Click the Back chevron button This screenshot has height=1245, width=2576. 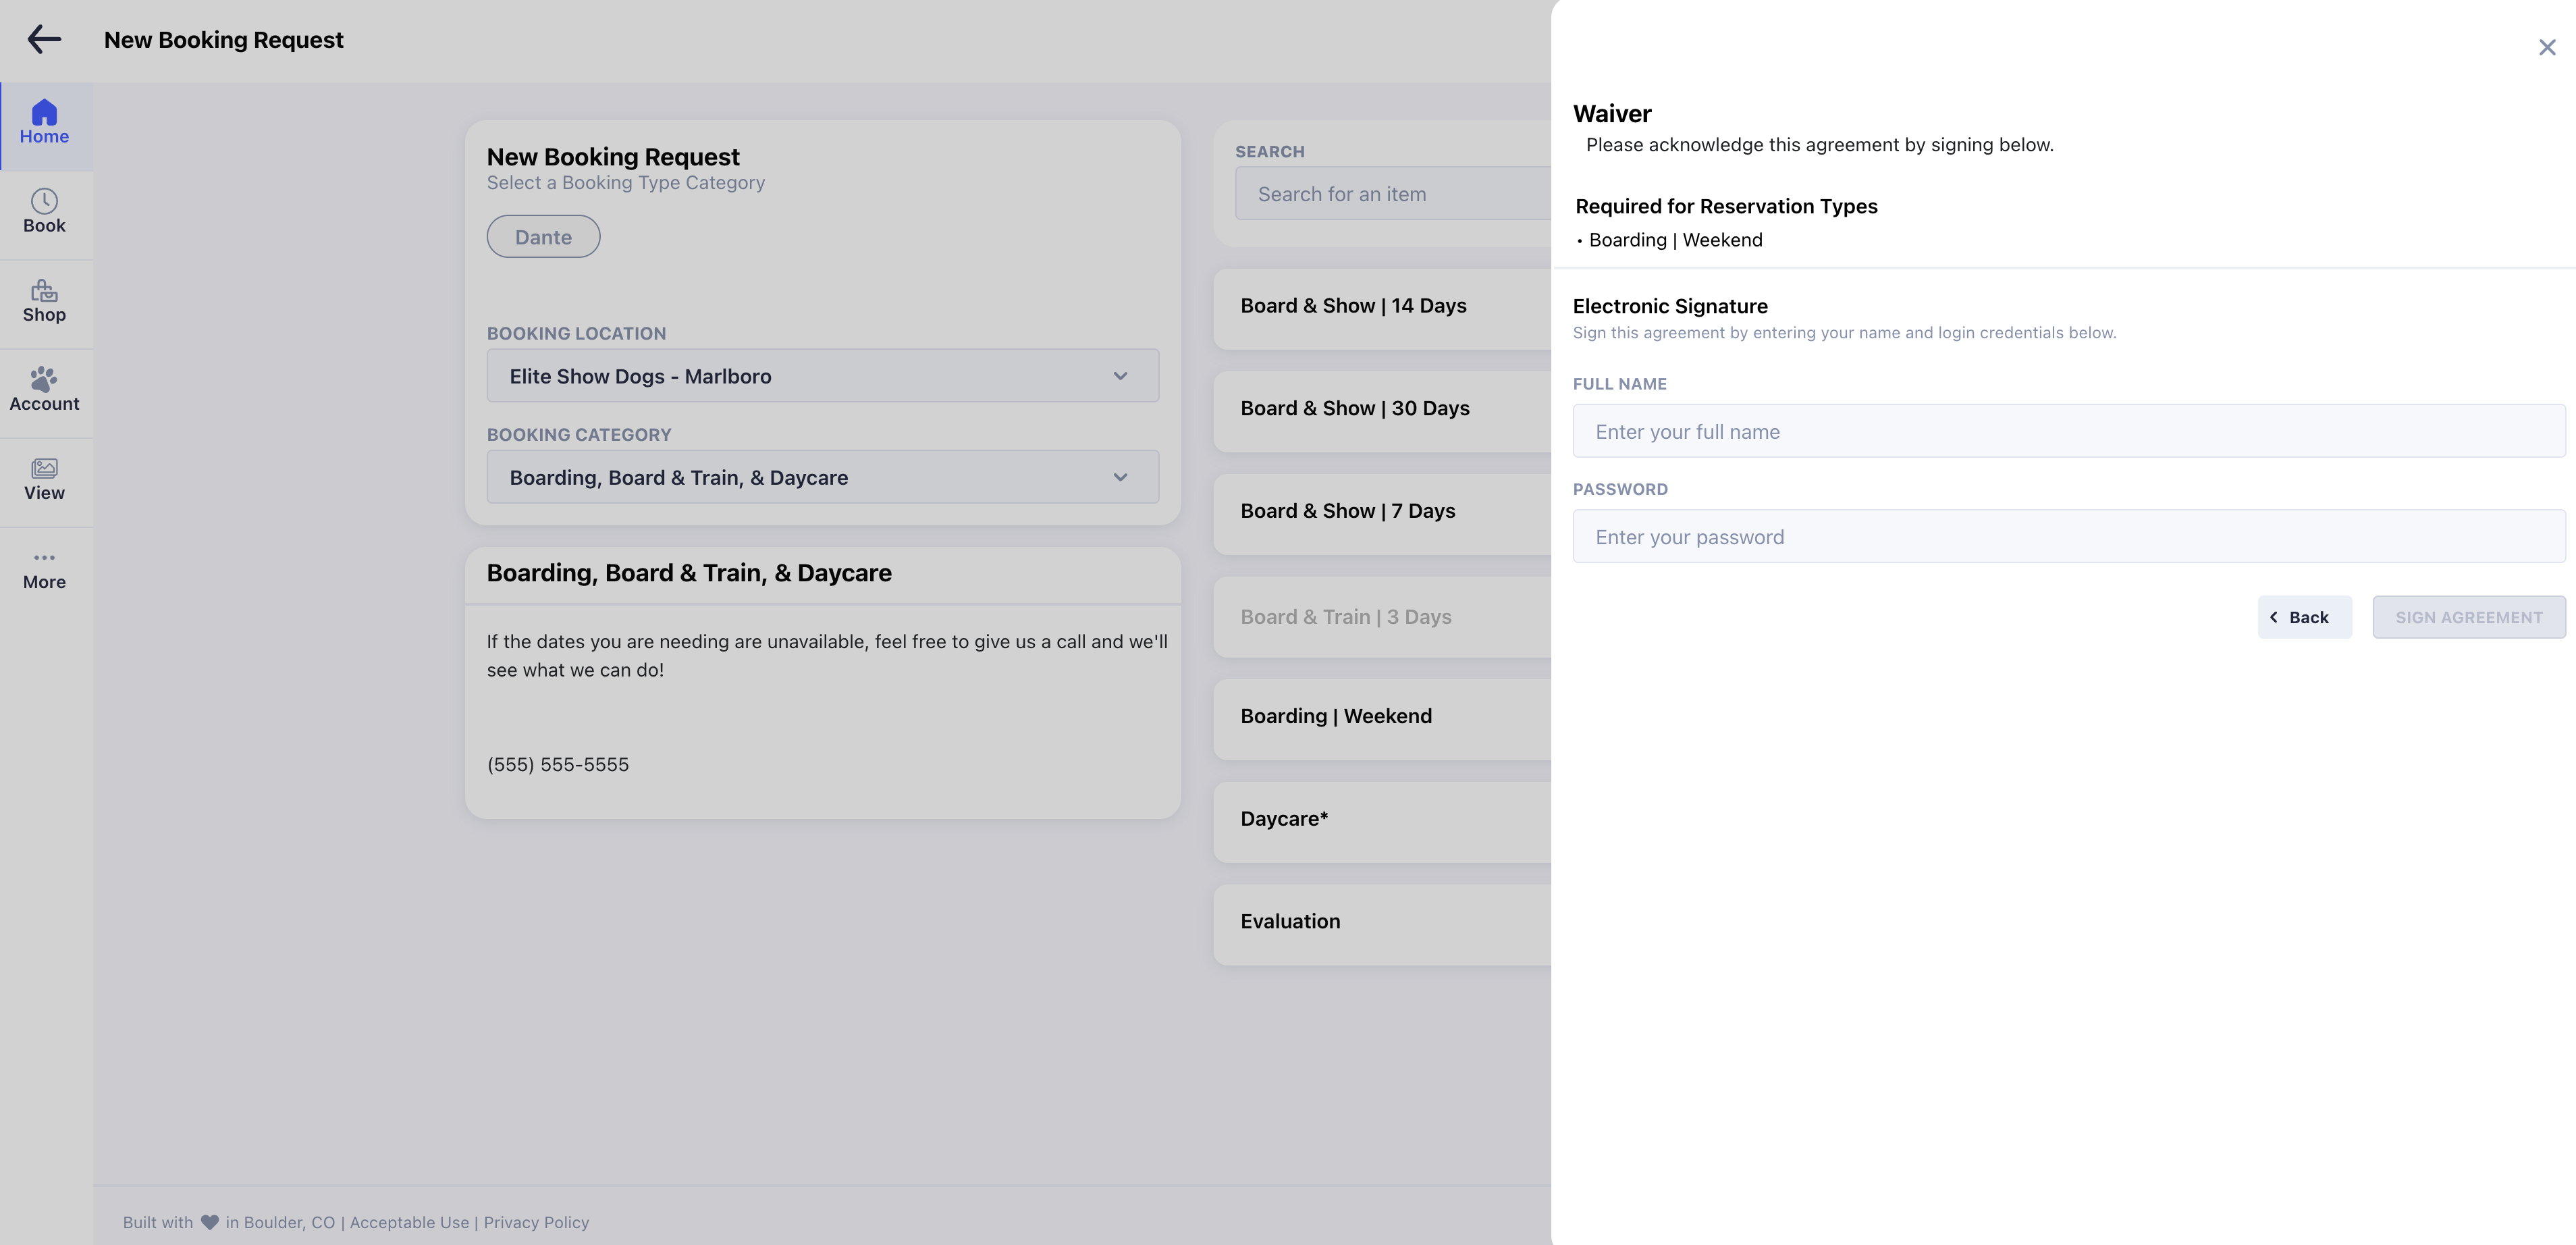[2303, 617]
